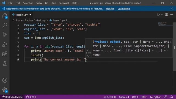
Task: Open the More Actions ellipsis menu
Action: [x=171, y=15]
